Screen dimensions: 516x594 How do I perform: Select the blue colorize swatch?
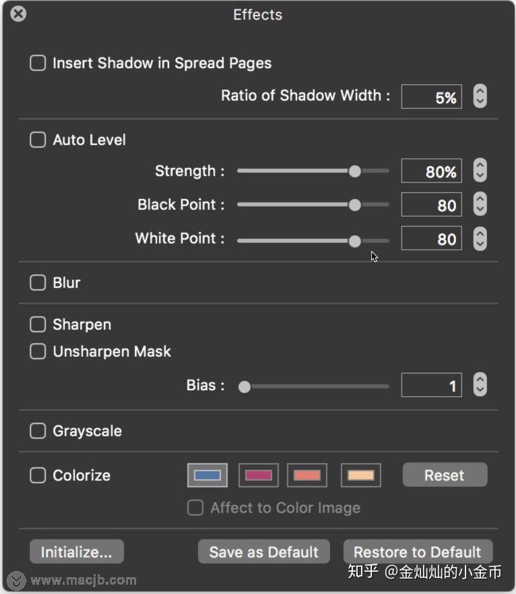207,475
